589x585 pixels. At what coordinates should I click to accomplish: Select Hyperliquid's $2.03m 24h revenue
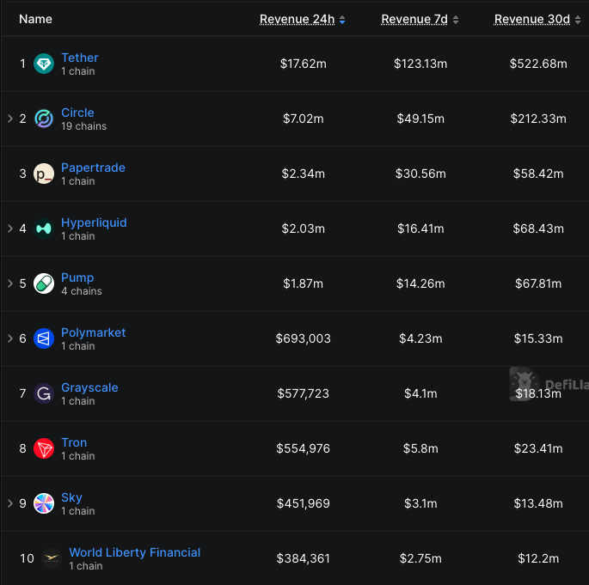tap(304, 229)
